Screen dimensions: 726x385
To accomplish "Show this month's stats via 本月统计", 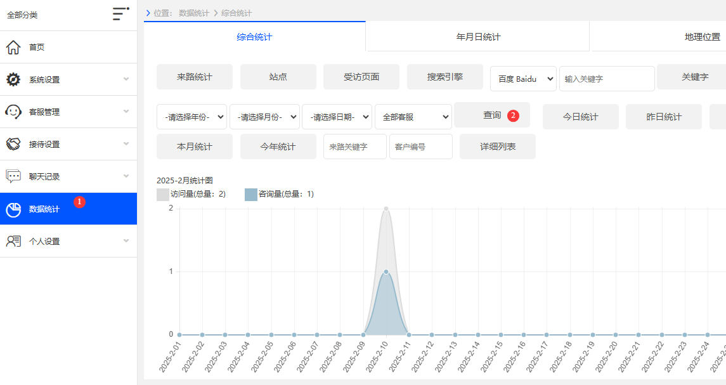I will (x=195, y=147).
